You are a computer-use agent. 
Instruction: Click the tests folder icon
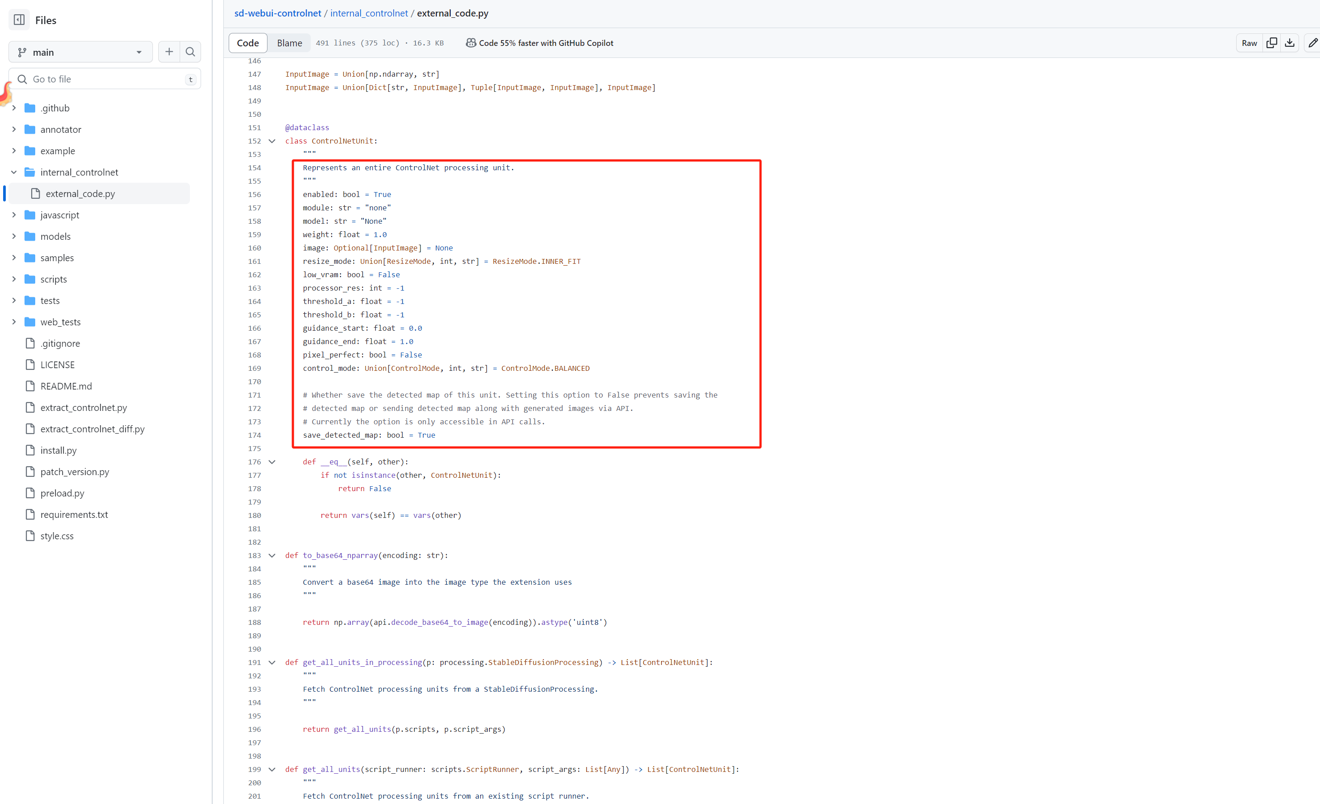30,301
